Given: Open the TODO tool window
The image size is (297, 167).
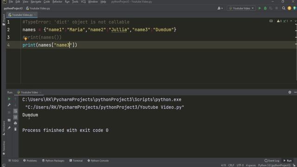Looking at the screenshot, I should (13, 161).
